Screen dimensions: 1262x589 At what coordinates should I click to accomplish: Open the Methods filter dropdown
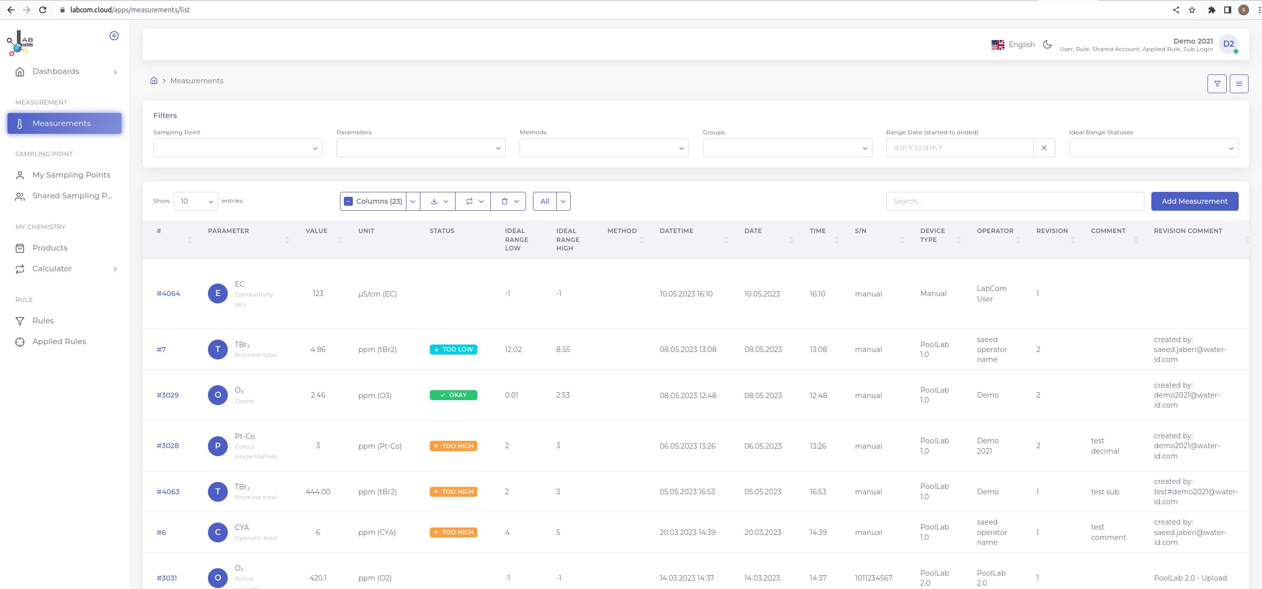click(x=604, y=148)
